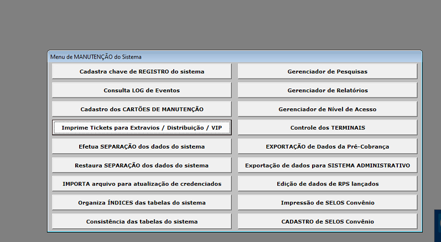Open Controle dos TERMINAIS
This screenshot has height=242, width=441.
tap(327, 128)
